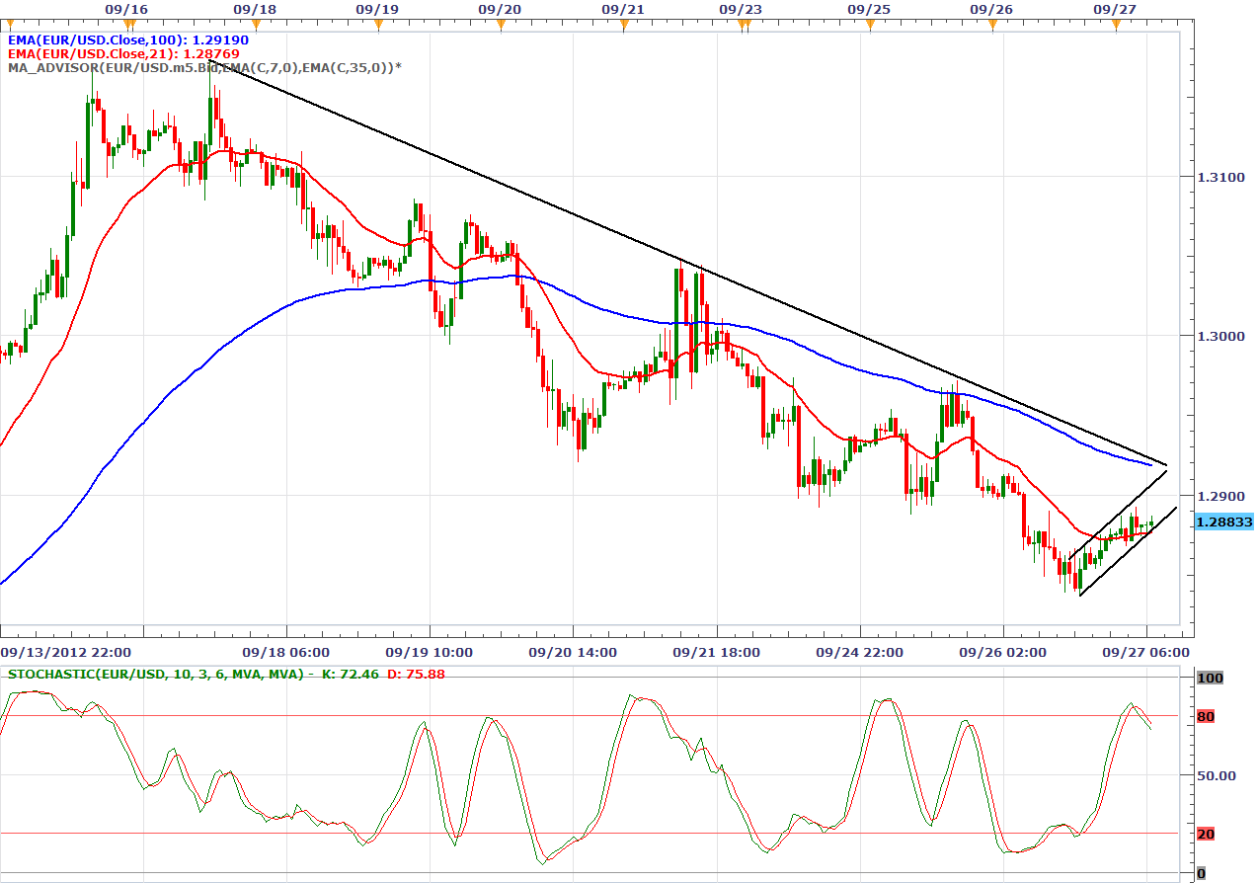
Task: Pick the orange marker under 09/27
Action: [1116, 25]
